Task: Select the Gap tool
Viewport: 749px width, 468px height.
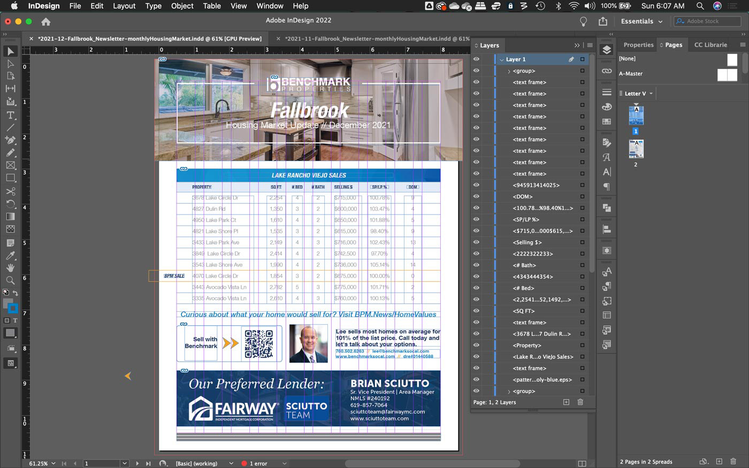Action: point(11,88)
